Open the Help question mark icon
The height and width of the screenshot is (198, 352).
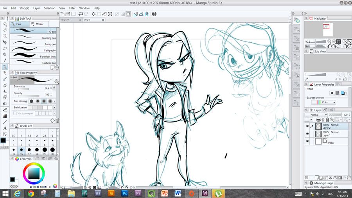point(154,14)
